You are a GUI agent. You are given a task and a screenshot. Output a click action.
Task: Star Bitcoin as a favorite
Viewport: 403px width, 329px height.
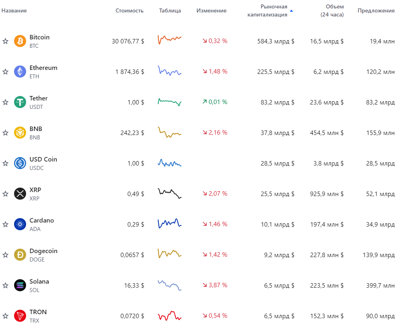pos(5,41)
